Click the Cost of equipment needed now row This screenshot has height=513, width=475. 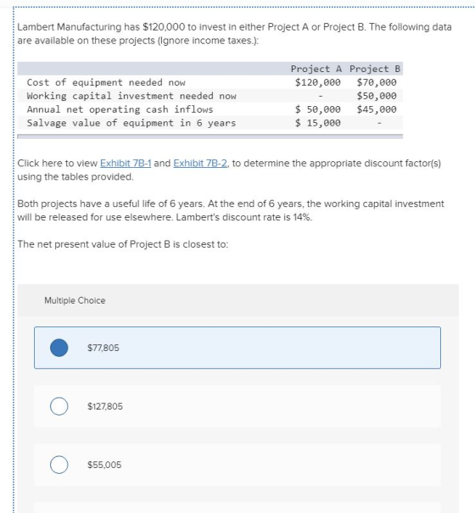pos(210,82)
